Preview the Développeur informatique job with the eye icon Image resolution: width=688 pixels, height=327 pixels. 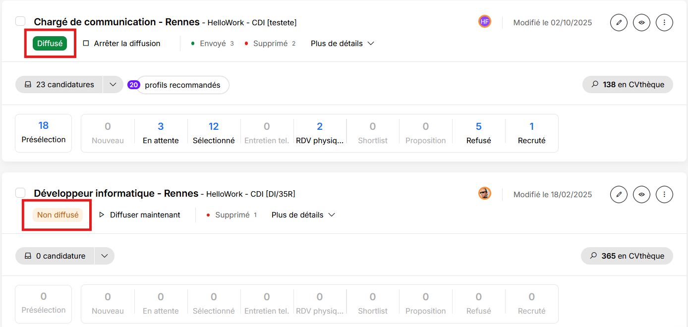point(641,194)
